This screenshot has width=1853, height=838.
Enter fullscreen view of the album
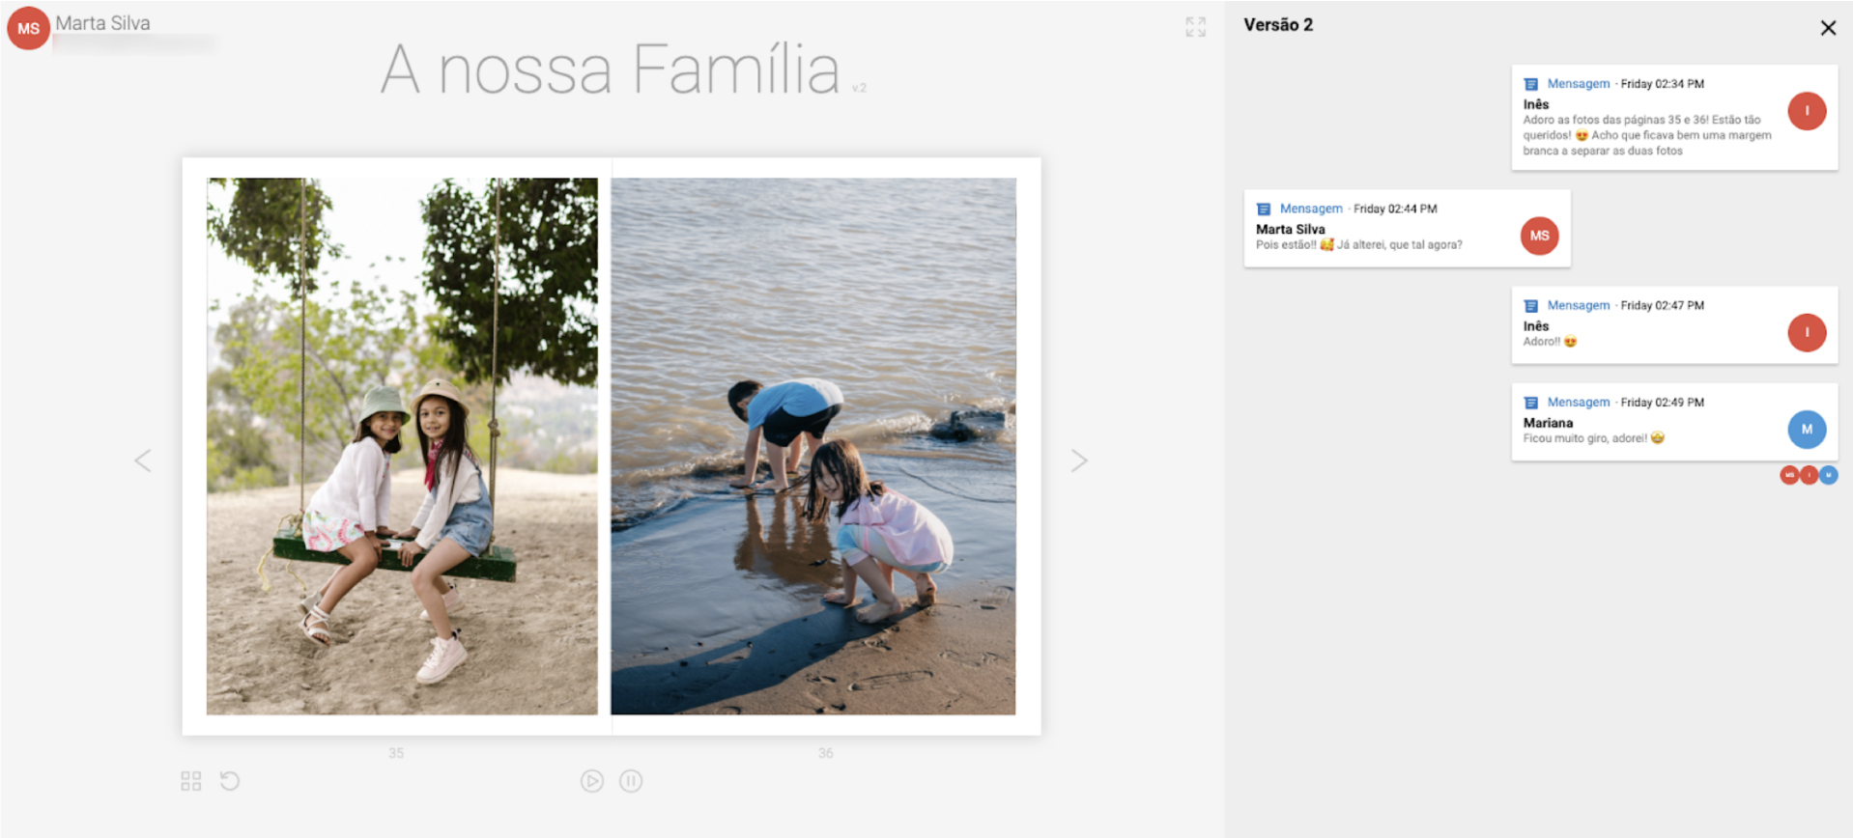click(x=1195, y=27)
